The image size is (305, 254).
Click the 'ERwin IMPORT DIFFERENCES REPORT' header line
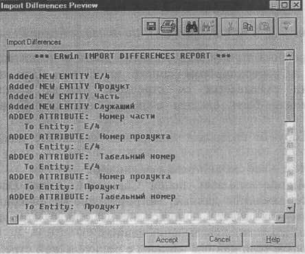(133, 56)
